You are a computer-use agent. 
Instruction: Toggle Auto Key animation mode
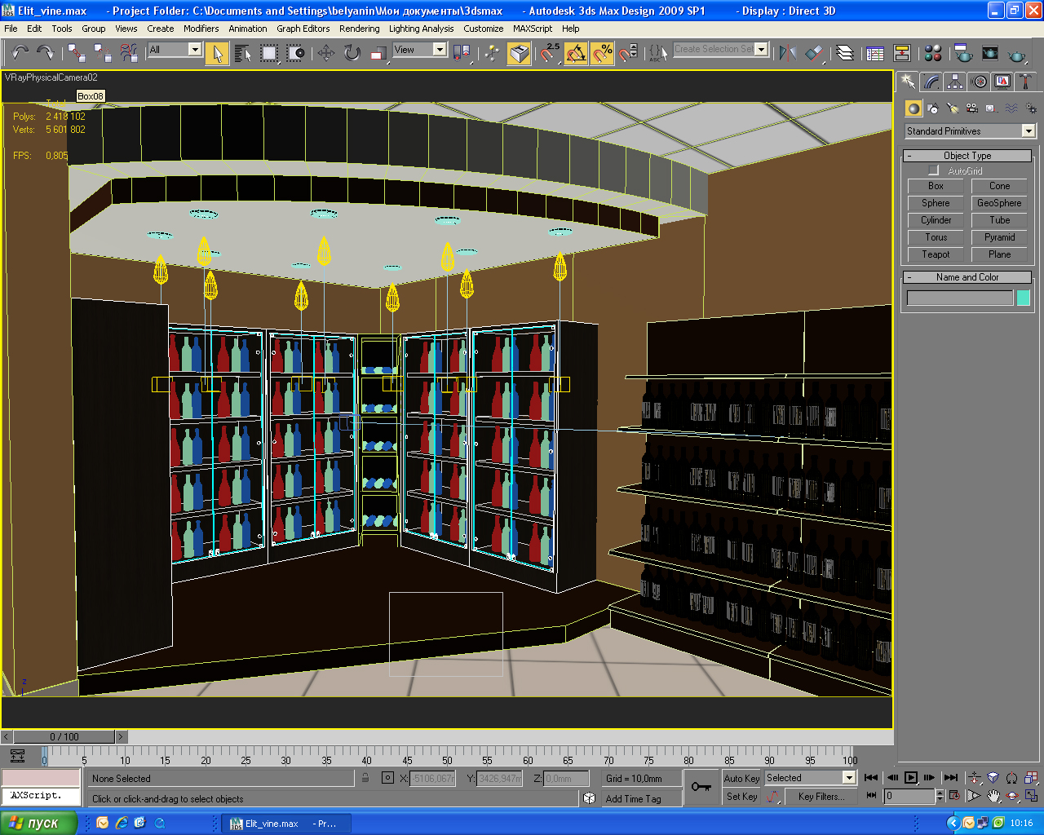coord(741,778)
